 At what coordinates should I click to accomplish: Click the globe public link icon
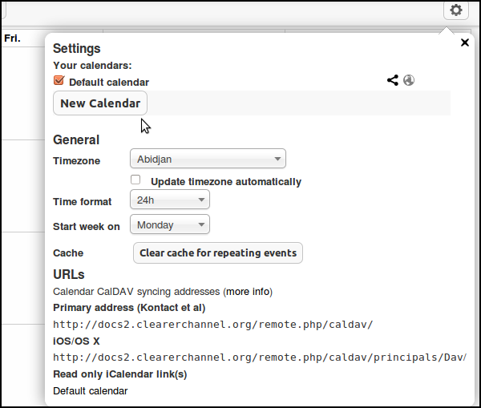point(409,80)
